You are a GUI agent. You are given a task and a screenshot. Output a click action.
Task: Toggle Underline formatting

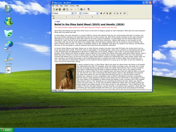pos(107,13)
